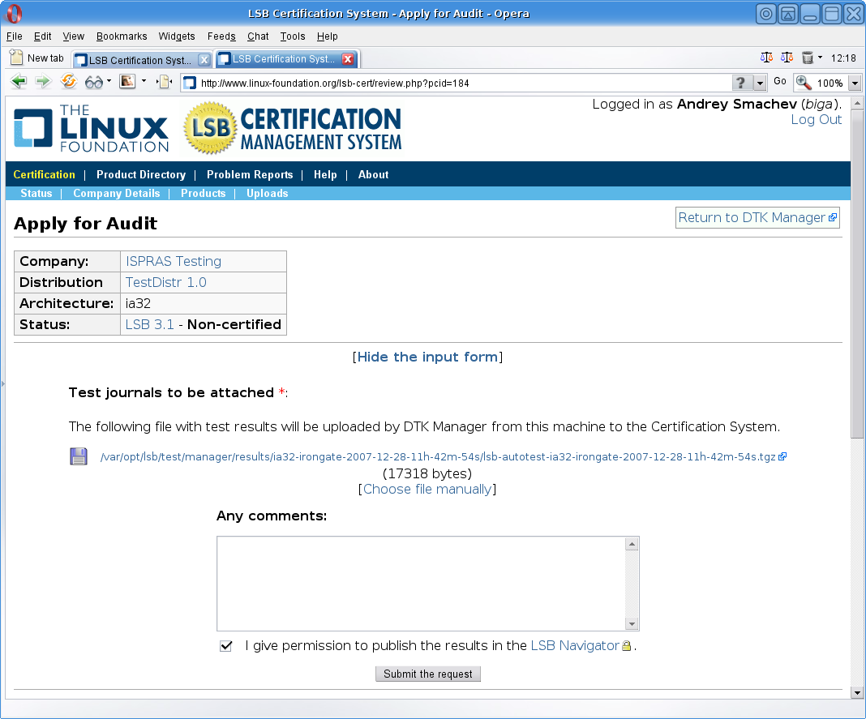
Task: Open the Chat menu
Action: click(x=258, y=36)
